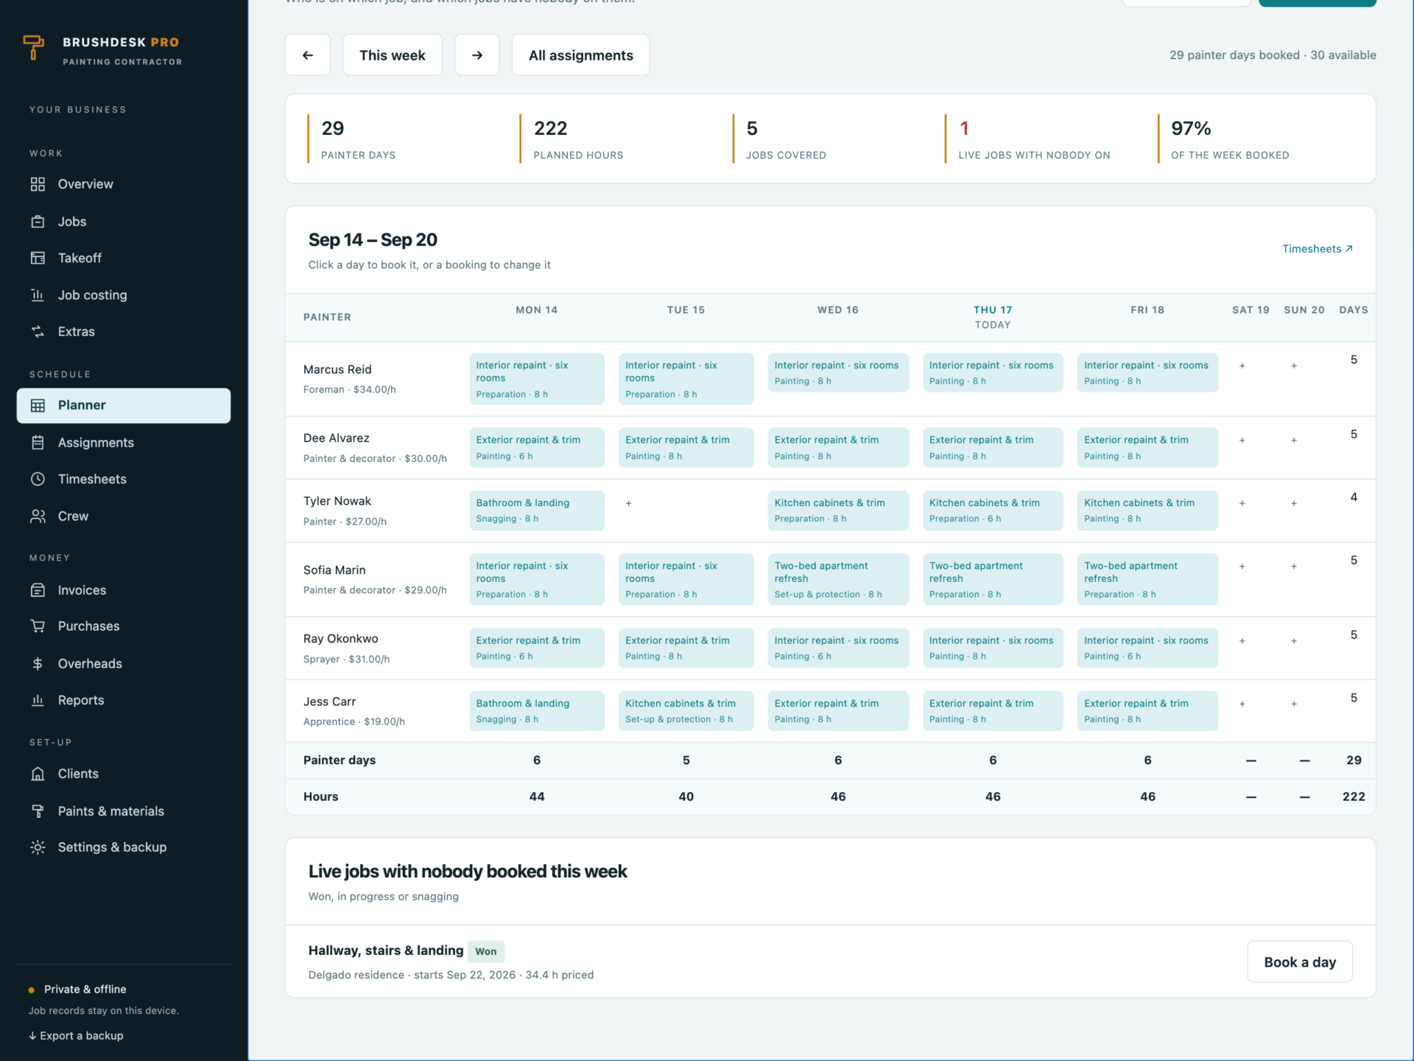Viewport: 1414px width, 1061px height.
Task: Add booking for Tyler Nowak on Tuesday
Action: pos(628,503)
